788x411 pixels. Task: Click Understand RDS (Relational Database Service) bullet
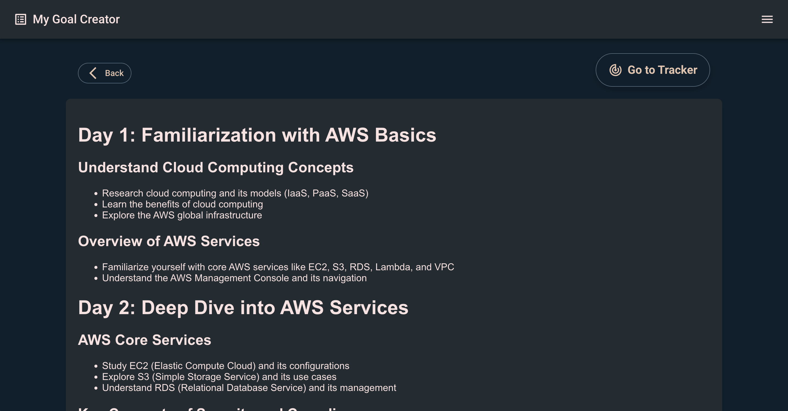[x=249, y=388]
